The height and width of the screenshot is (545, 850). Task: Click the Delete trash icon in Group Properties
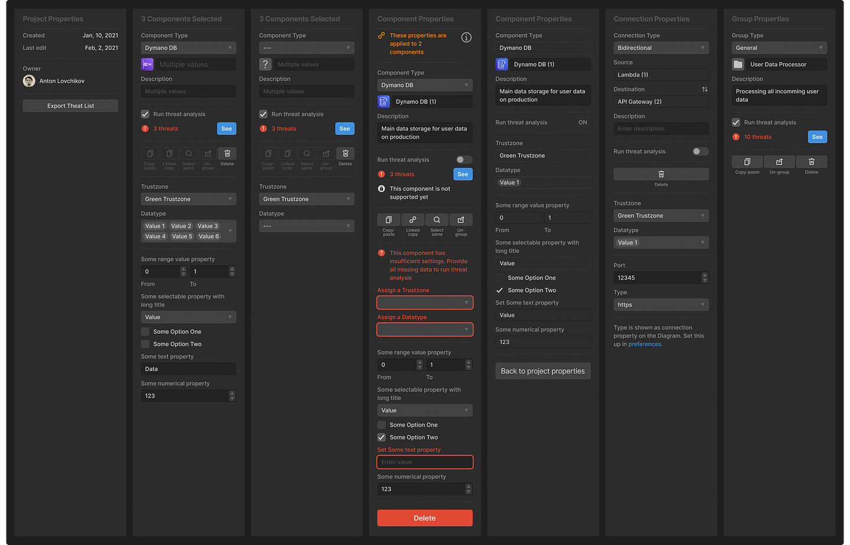[x=812, y=162]
